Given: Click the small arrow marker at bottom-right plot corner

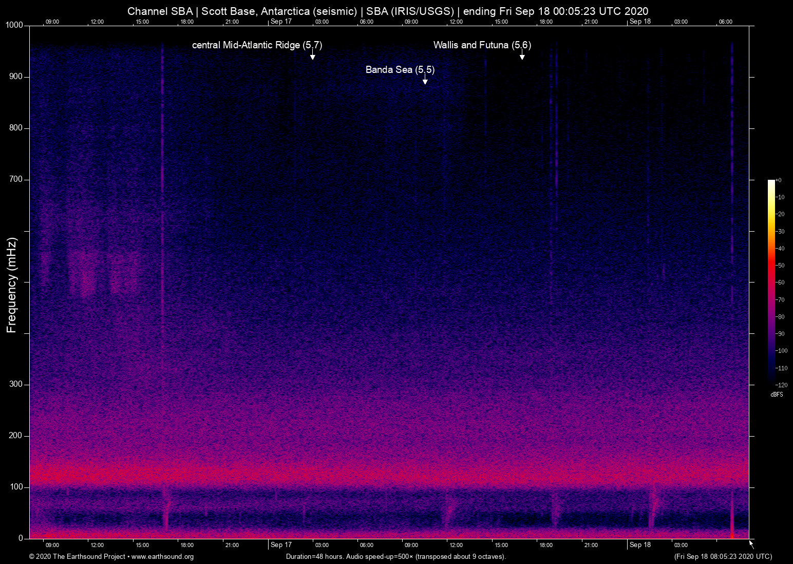Looking at the screenshot, I should [x=751, y=544].
